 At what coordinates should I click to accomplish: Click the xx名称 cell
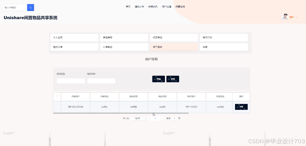(162, 107)
